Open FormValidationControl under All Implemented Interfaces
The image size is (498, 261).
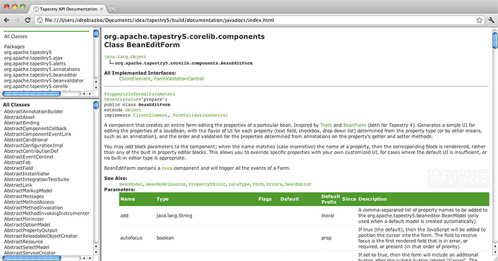click(179, 79)
